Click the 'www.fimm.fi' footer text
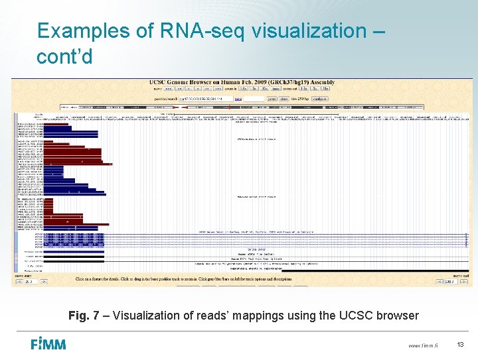Screen dimensions: 478x358 tap(423, 345)
